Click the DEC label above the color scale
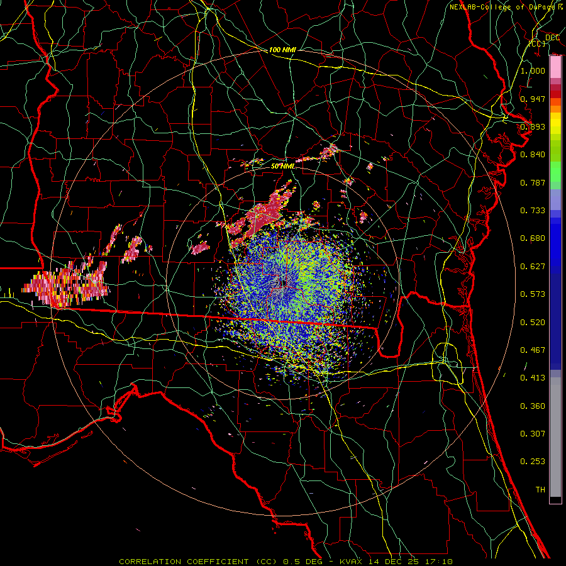 click(x=552, y=38)
